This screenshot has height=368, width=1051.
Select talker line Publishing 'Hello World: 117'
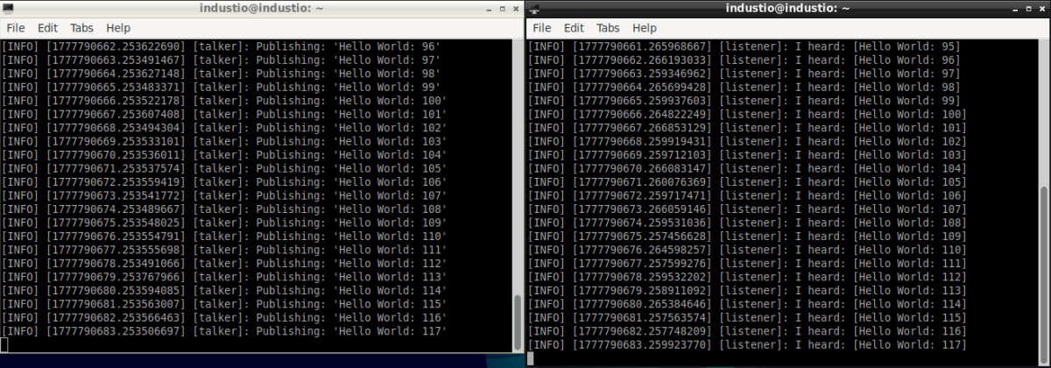tap(224, 330)
